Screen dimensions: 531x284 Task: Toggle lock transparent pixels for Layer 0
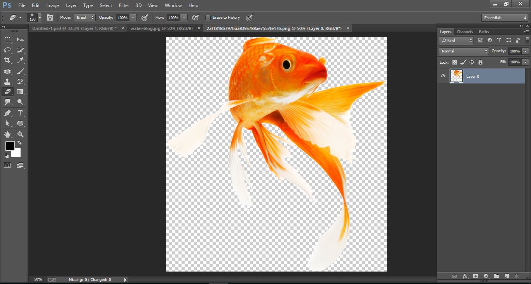[x=454, y=62]
